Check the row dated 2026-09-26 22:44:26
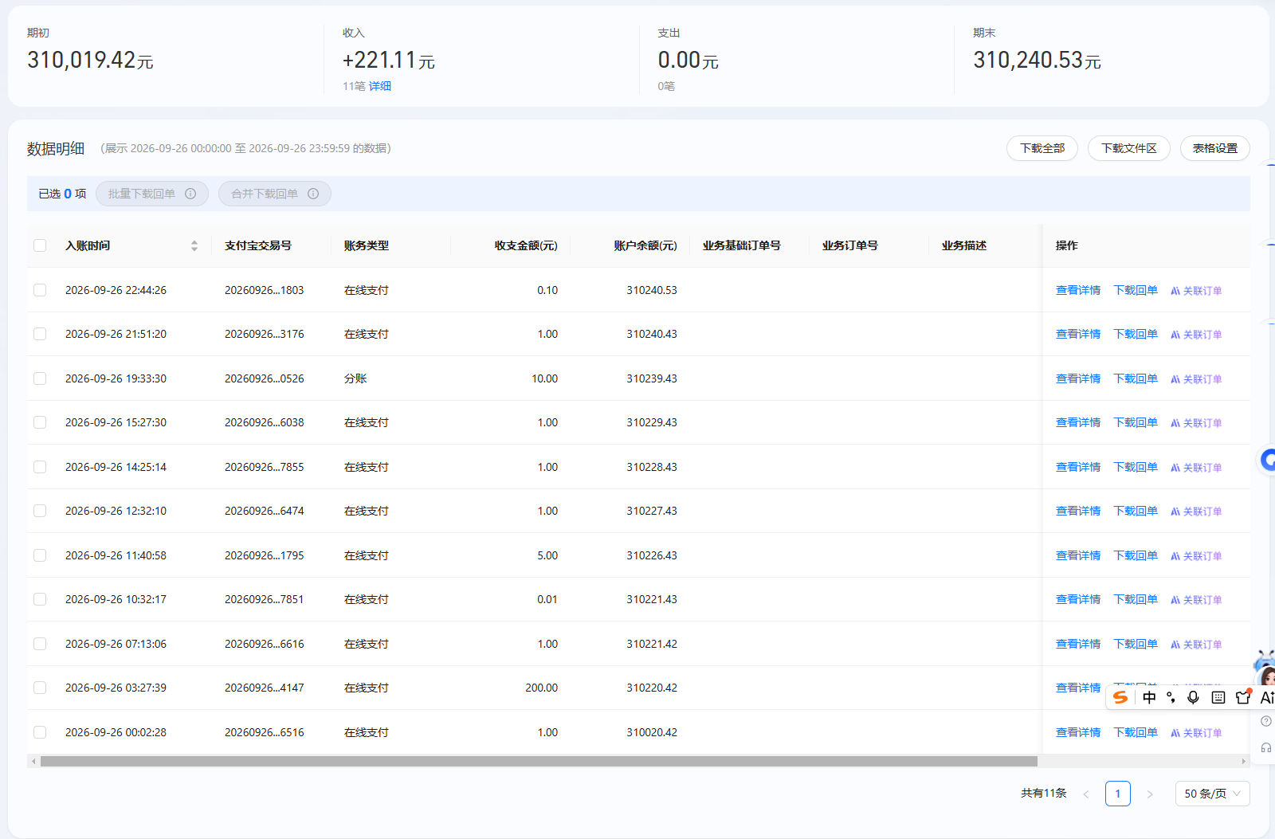The height and width of the screenshot is (839, 1275). click(40, 290)
